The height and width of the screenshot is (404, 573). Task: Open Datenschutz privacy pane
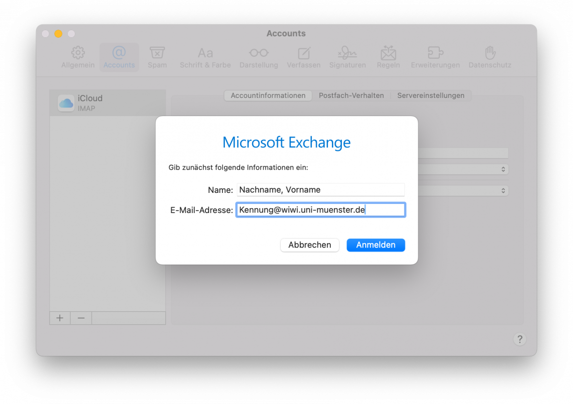490,57
